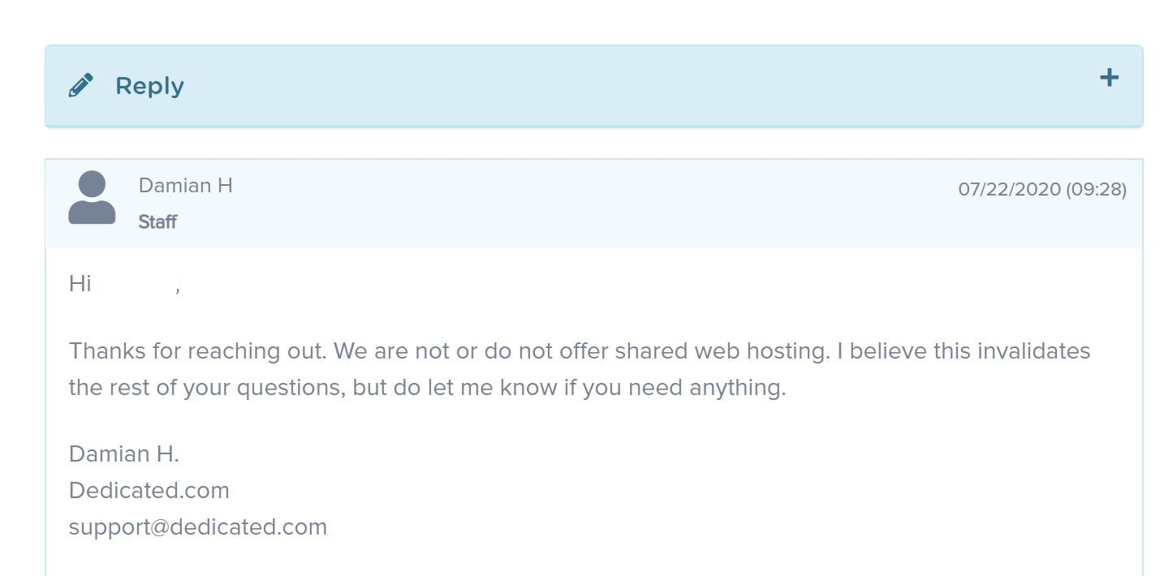The image size is (1164, 576).
Task: Click the Staff role label
Action: pos(157,222)
